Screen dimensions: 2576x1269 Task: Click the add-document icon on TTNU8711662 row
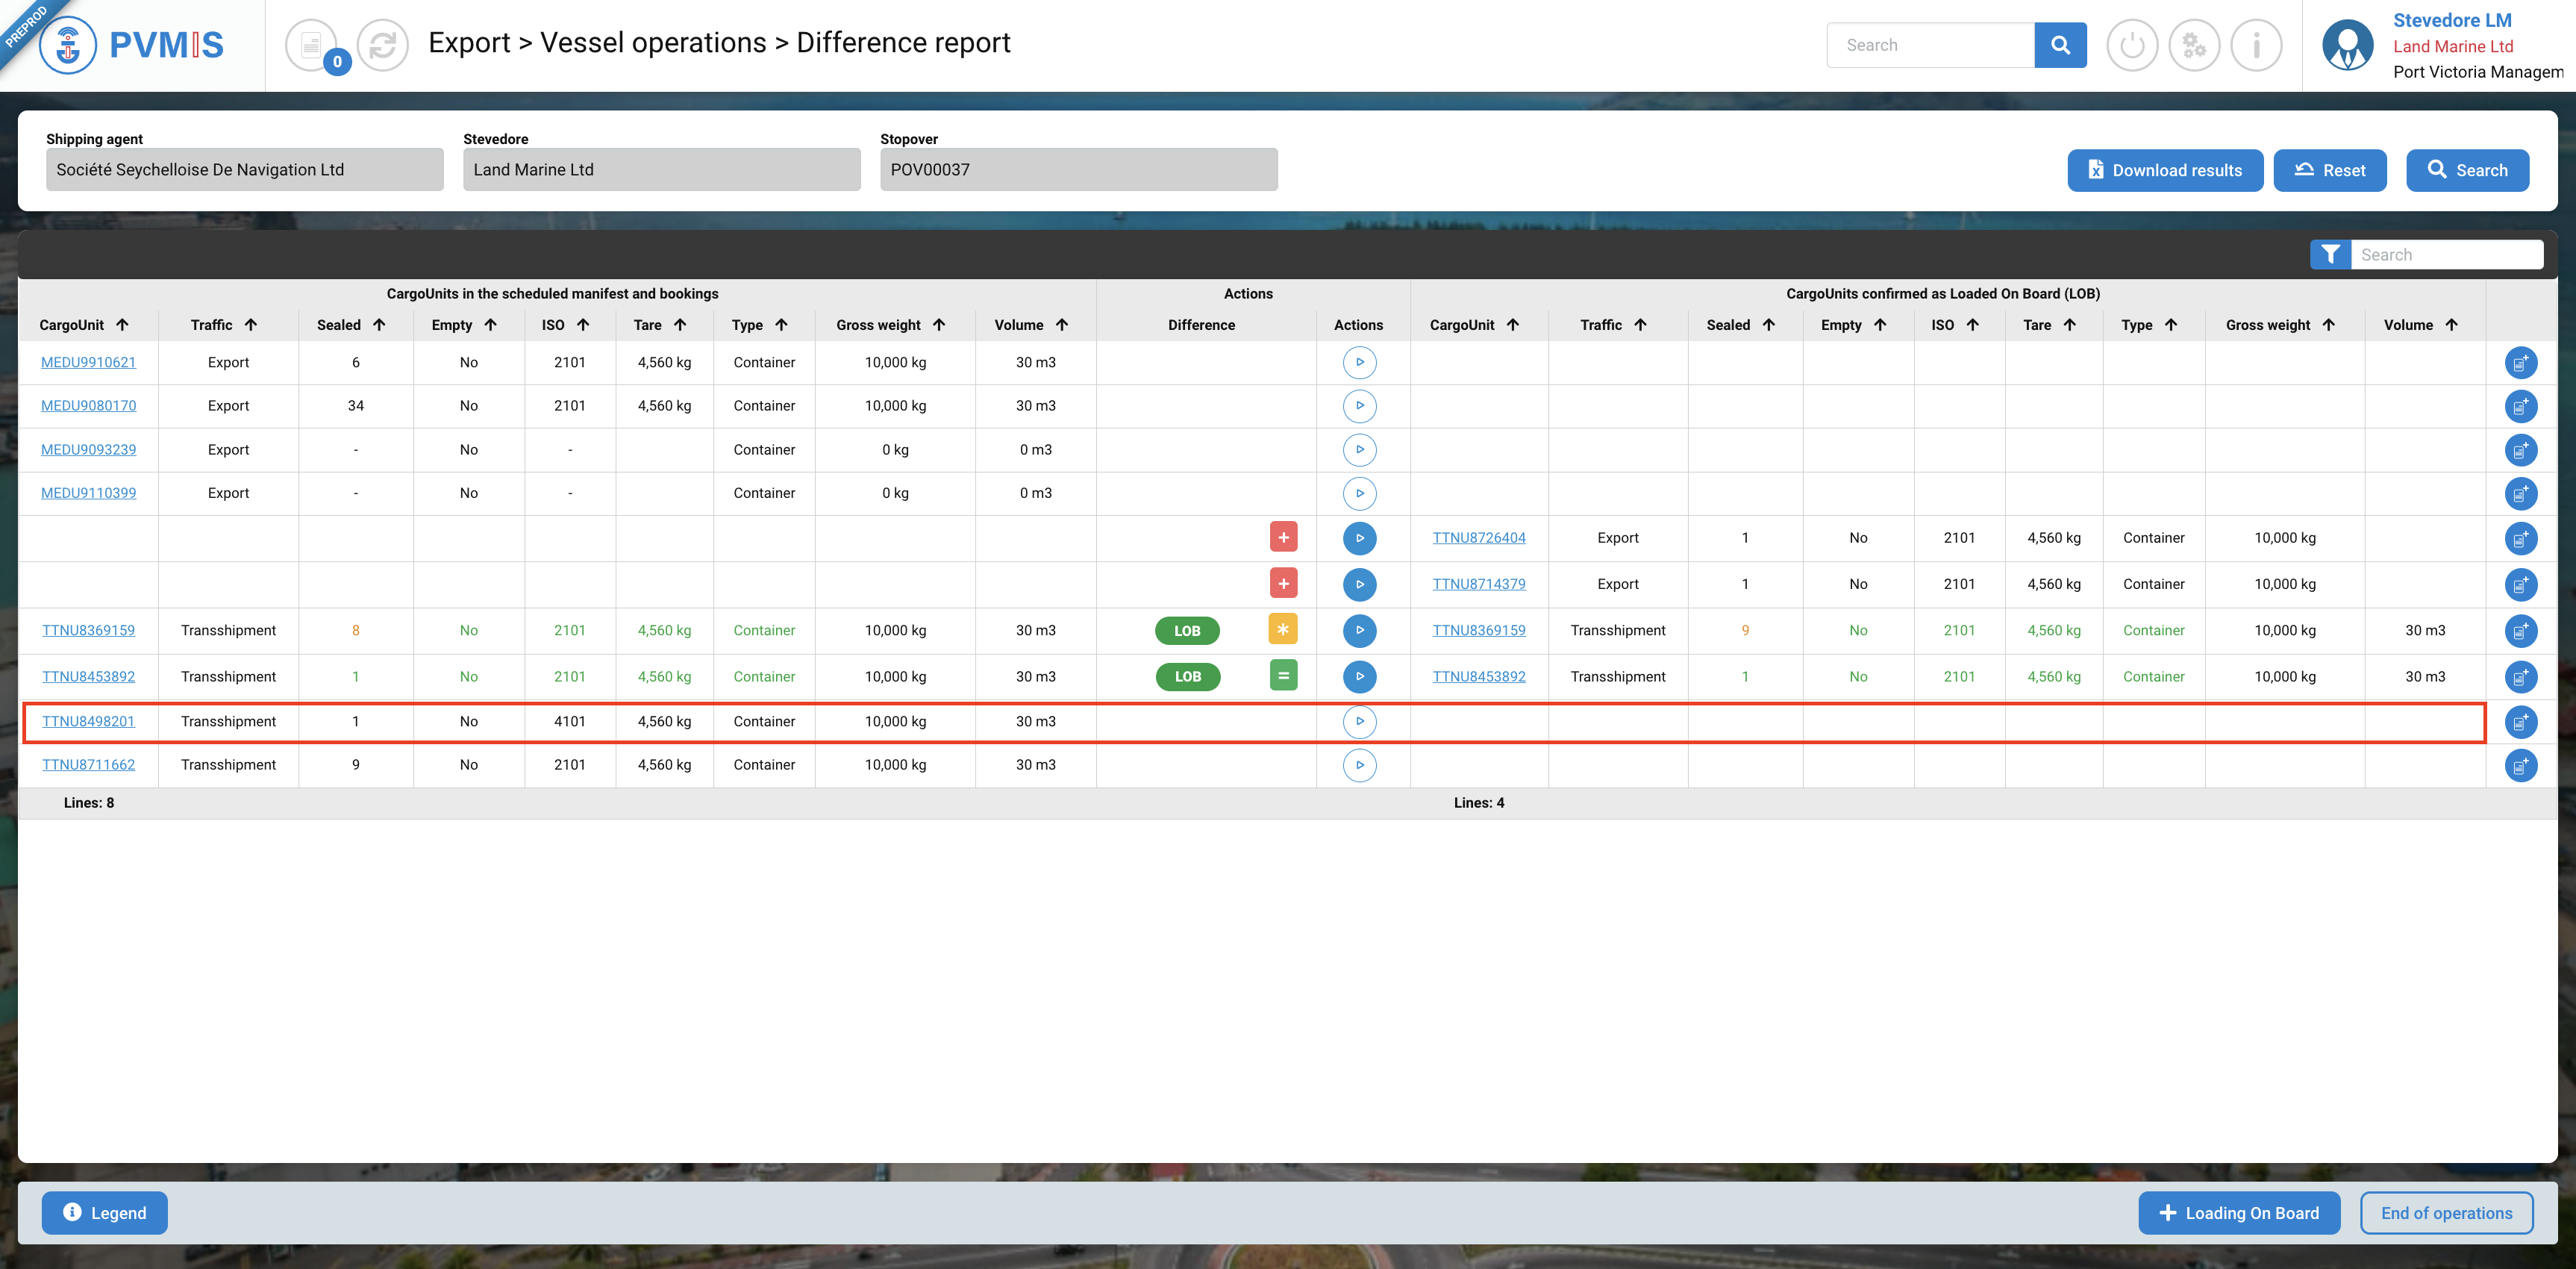(2520, 765)
